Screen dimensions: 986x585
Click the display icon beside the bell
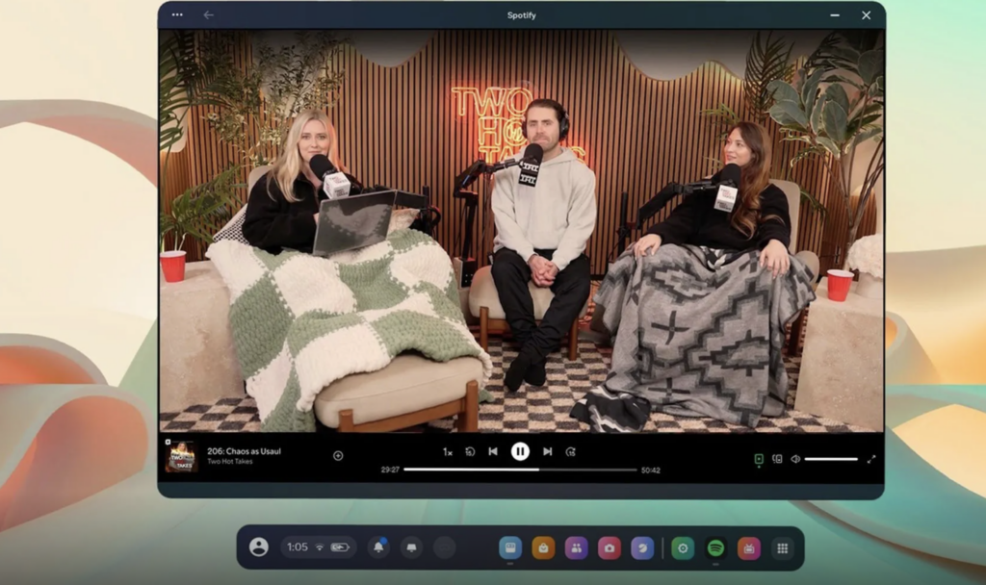[x=411, y=547]
